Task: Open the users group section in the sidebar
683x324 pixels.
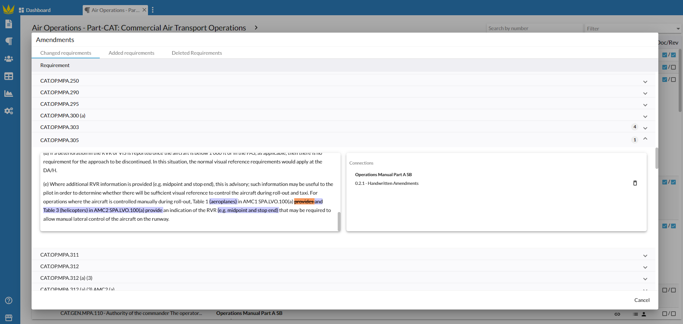Action: pos(9,59)
